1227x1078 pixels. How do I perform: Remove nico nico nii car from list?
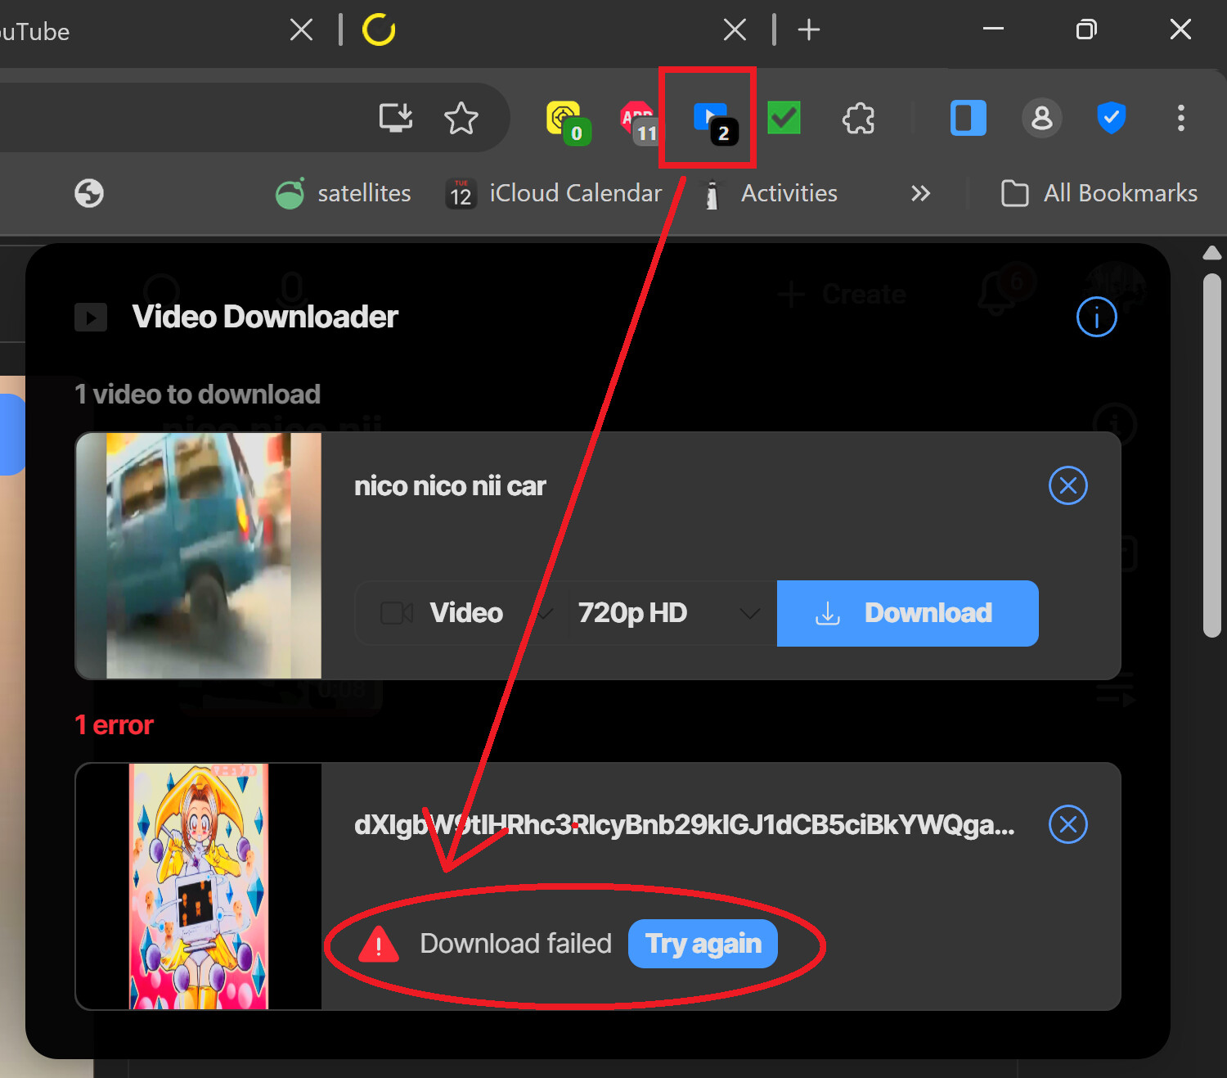[1067, 485]
